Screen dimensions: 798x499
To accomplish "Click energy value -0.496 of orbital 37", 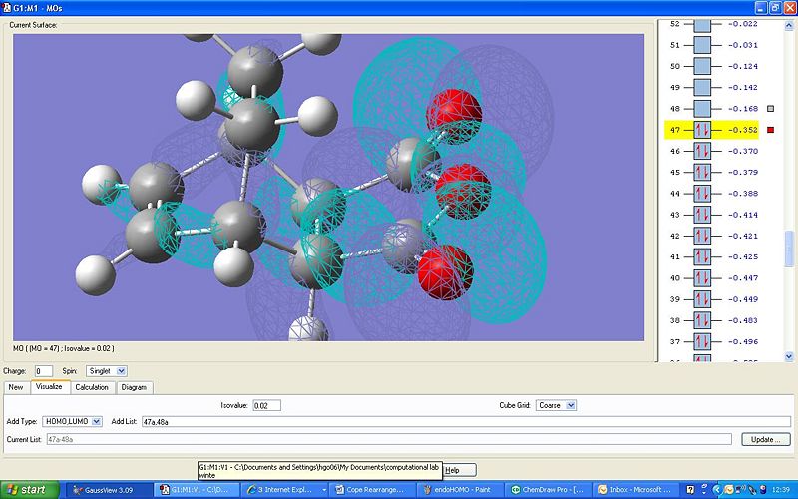I will click(742, 341).
